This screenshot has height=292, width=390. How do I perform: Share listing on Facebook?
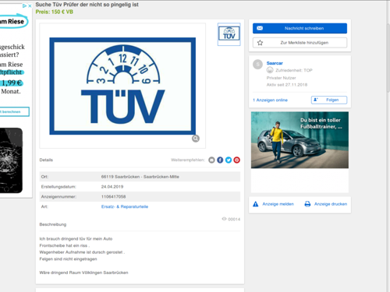220,160
